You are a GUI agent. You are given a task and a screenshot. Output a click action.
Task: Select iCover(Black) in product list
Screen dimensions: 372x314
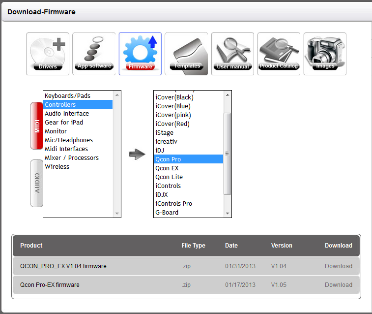189,97
